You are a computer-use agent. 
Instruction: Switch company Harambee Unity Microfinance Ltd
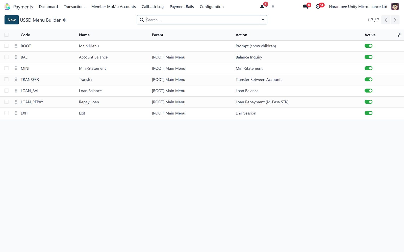point(358,7)
